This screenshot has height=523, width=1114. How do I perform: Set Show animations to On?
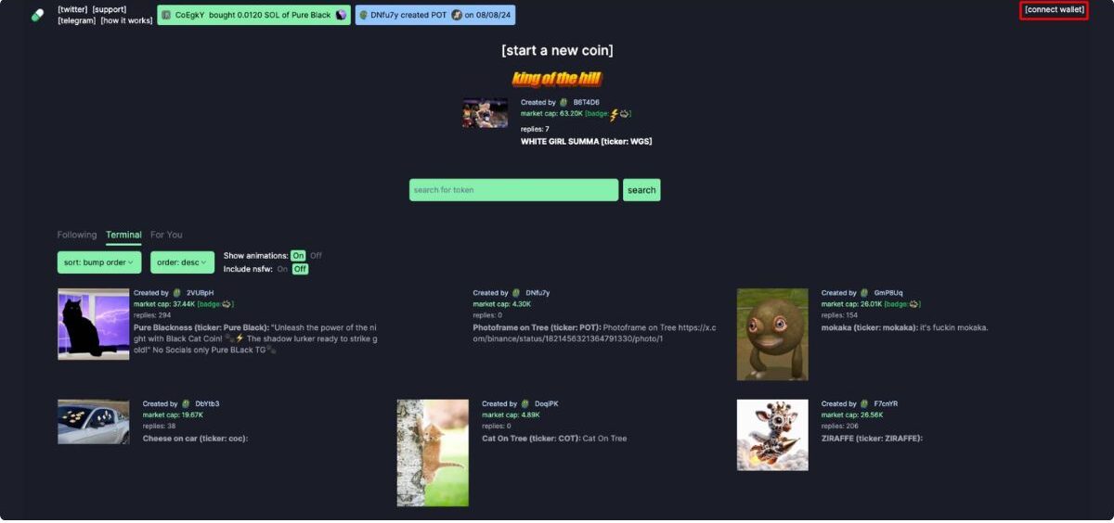pos(298,256)
